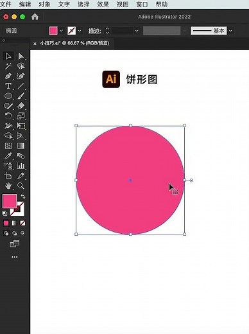
Task: Open the 视图 menu
Action: (x=123, y=4)
